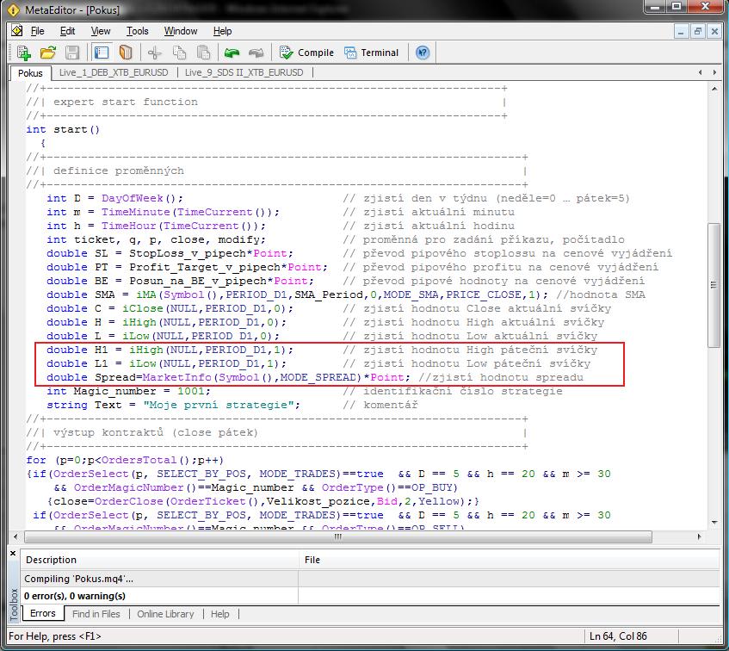
Task: Click the "for (p=0;p<OrdersTotal();p++)" line
Action: [125, 460]
